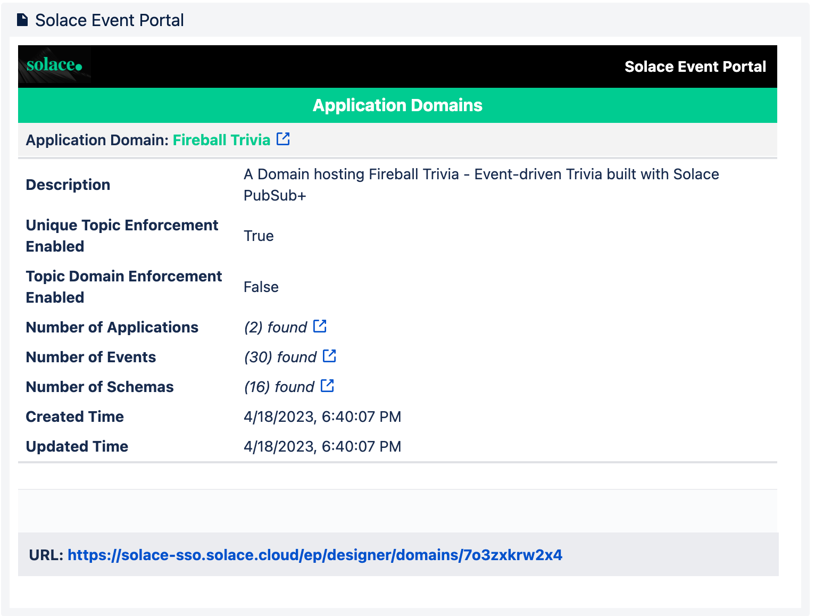
Task: Click the Application Domains green heading
Action: tap(397, 105)
